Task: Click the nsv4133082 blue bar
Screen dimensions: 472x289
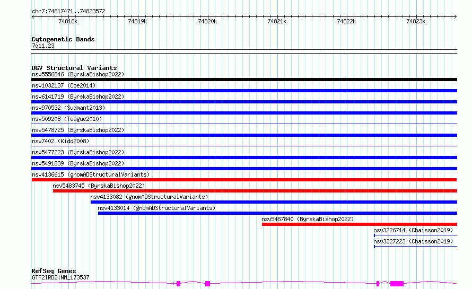Action: pos(274,202)
